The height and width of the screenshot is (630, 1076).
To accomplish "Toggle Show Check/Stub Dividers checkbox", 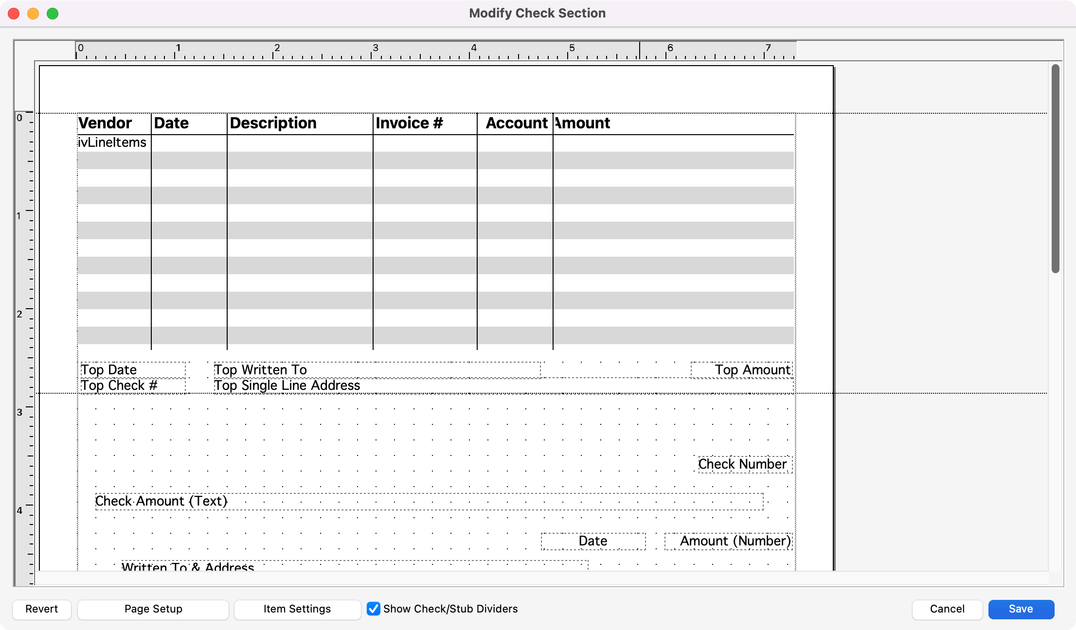I will click(373, 609).
